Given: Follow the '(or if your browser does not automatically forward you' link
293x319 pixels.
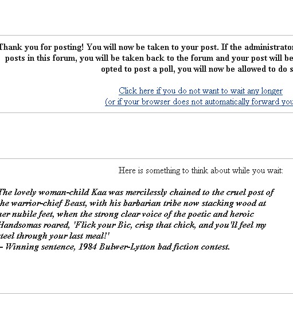Looking at the screenshot, I should click(x=199, y=102).
